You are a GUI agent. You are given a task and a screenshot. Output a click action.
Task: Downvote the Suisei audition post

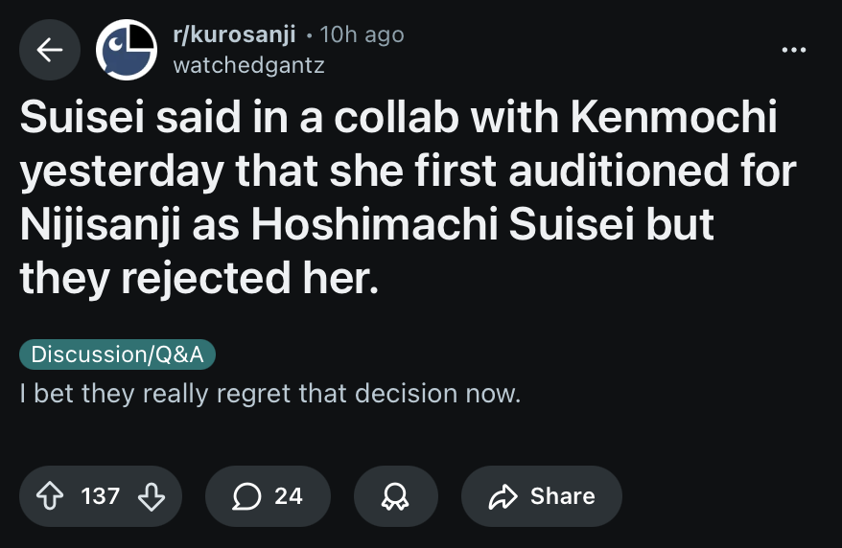tap(151, 495)
